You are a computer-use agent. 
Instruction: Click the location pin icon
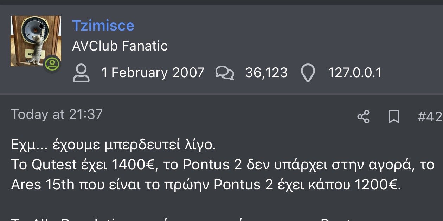[308, 73]
